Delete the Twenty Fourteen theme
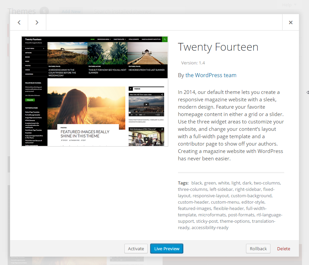Viewport: 309px width, 265px height. tap(284, 249)
